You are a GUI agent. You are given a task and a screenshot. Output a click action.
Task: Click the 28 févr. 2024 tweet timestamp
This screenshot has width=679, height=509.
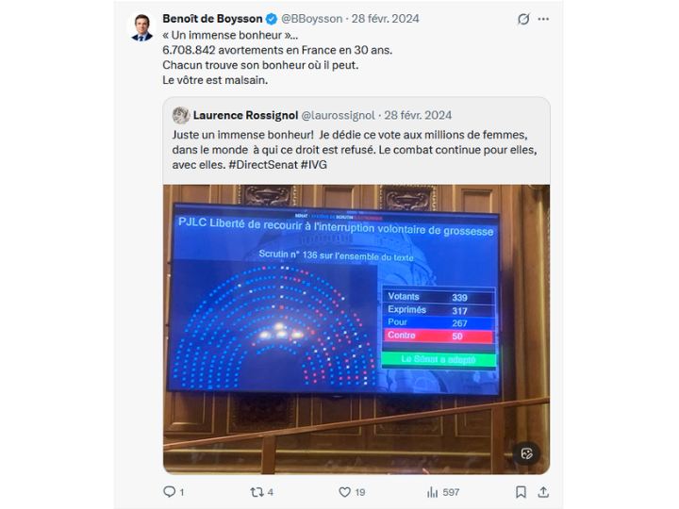click(x=385, y=19)
